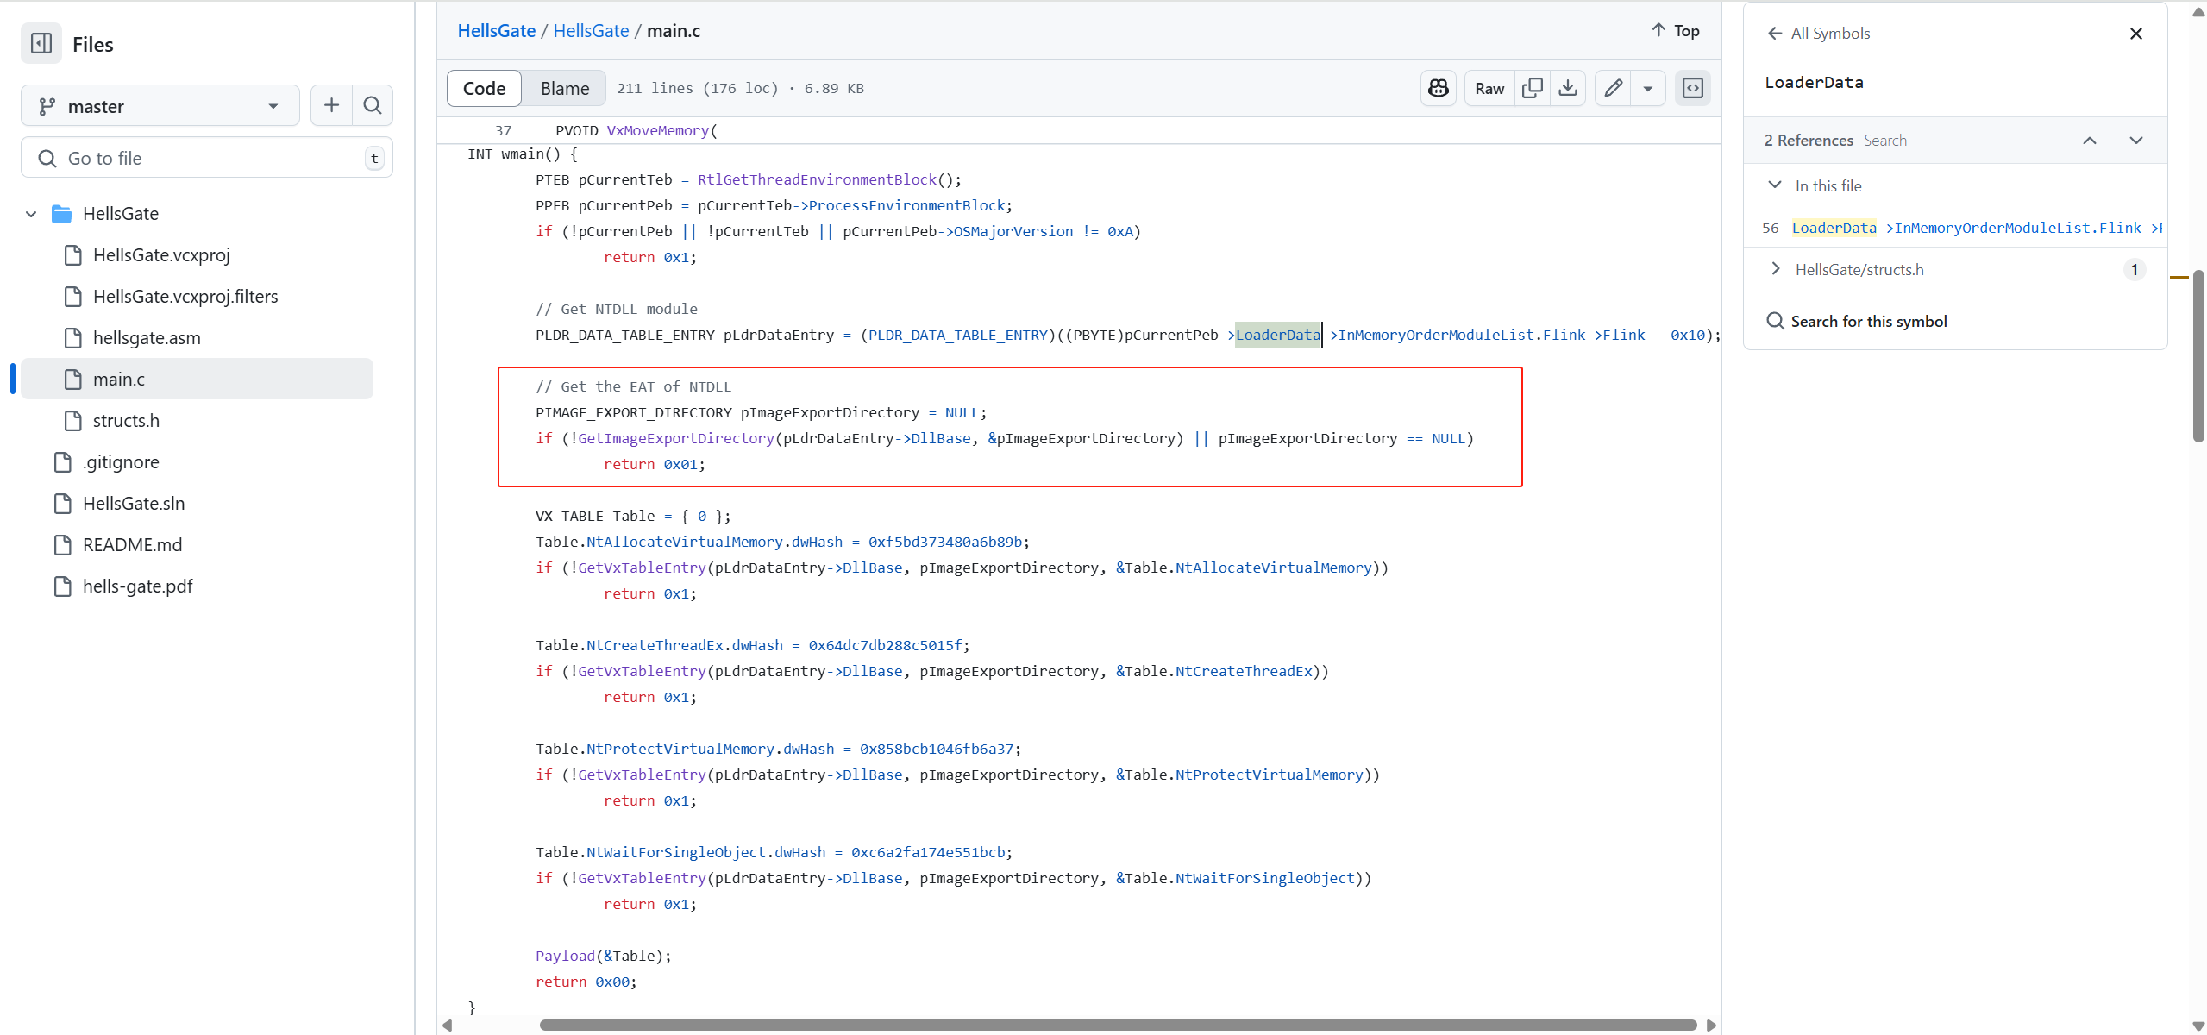
Task: Click the t keyboard shortcut hint
Action: pyautogui.click(x=374, y=158)
